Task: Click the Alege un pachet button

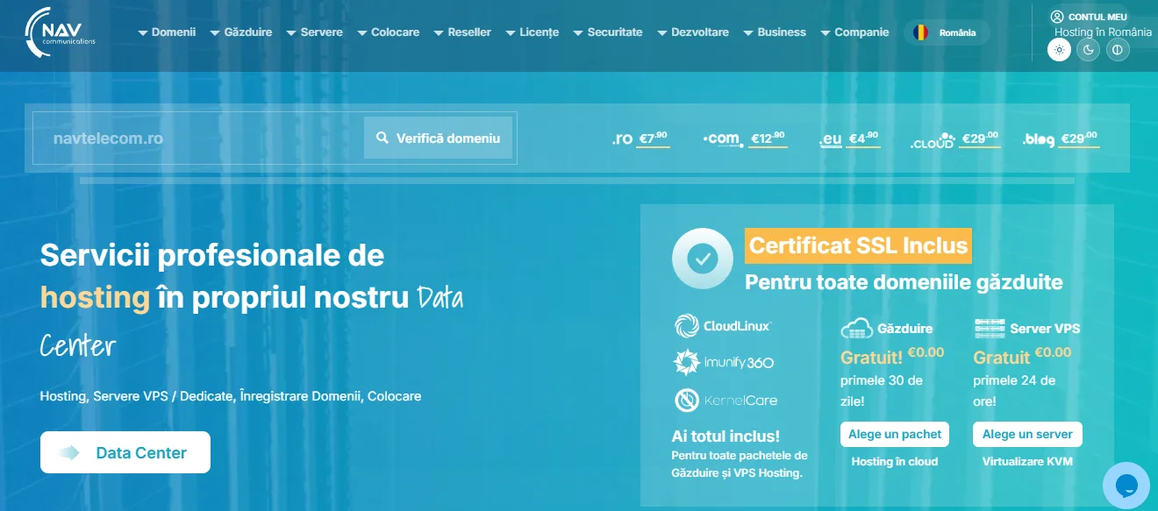Action: [896, 434]
